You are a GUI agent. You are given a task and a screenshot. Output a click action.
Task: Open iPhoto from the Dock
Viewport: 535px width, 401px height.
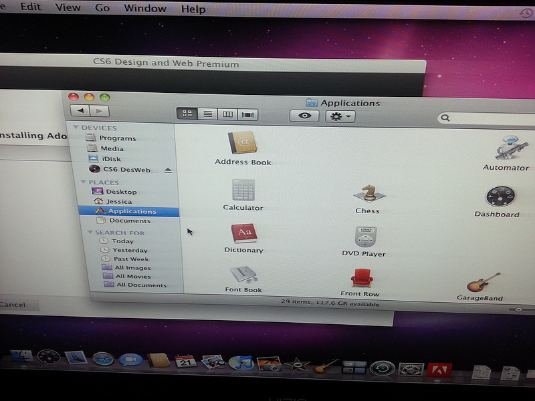coord(269,364)
